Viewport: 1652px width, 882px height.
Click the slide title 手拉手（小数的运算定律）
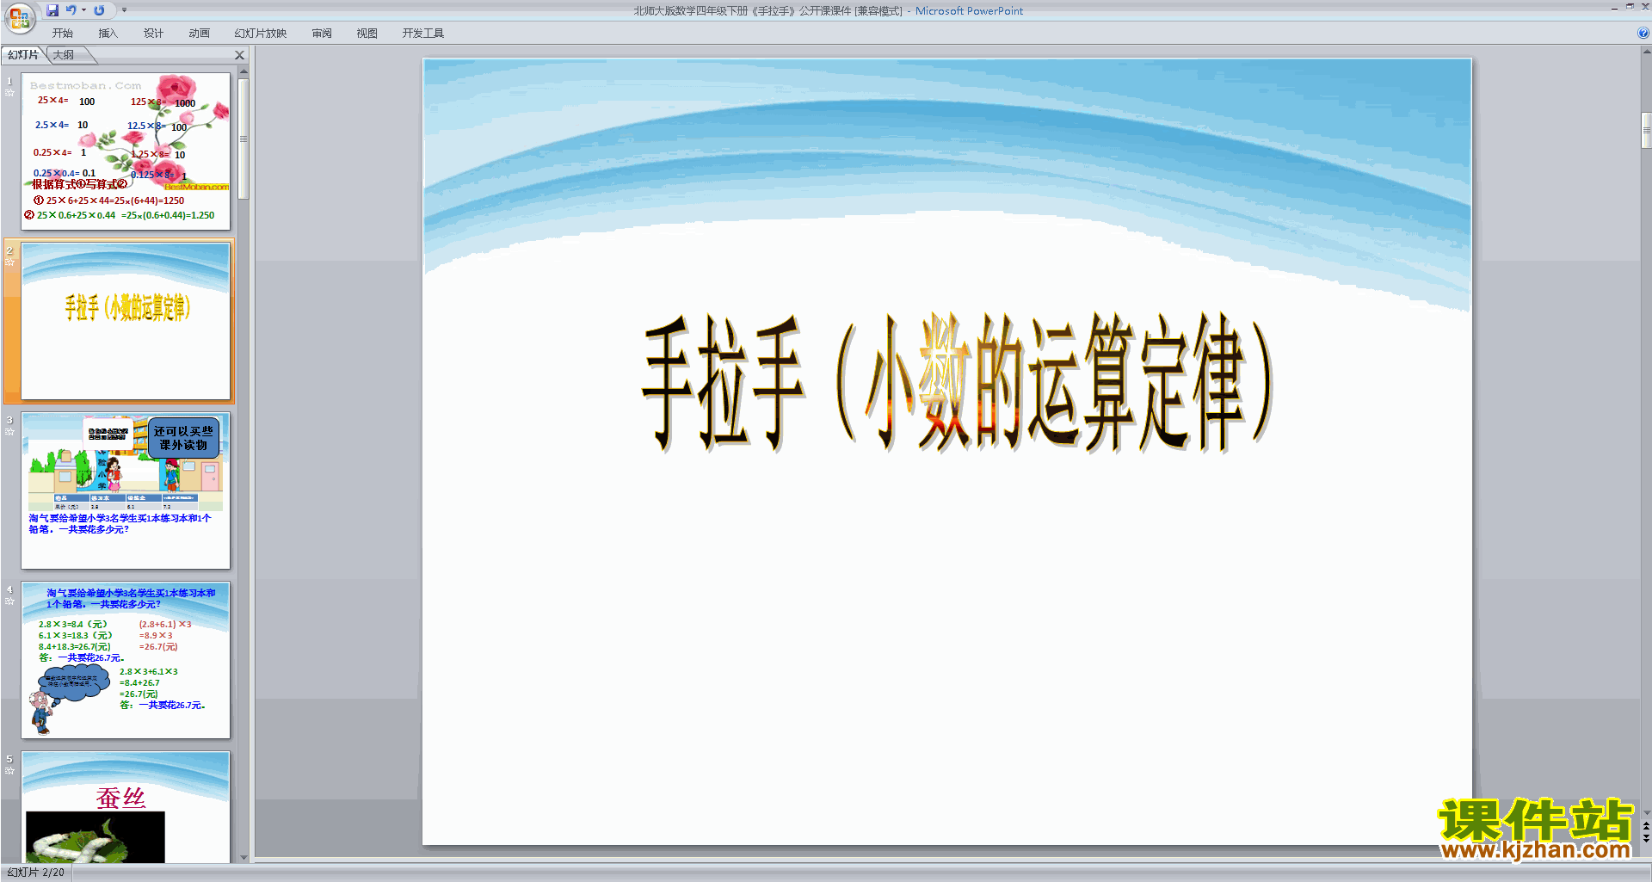[957, 383]
